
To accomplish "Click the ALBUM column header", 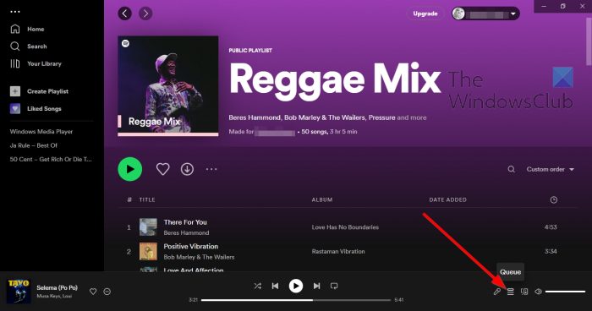I will (x=322, y=199).
